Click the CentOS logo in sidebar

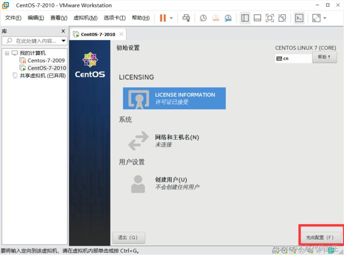click(90, 65)
